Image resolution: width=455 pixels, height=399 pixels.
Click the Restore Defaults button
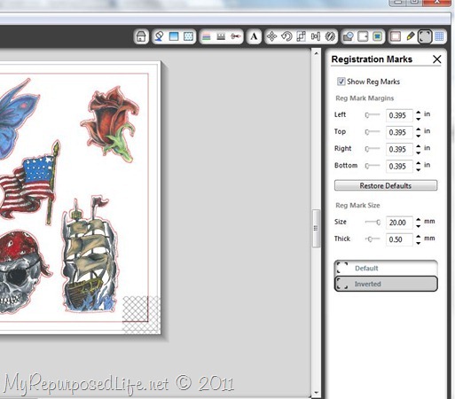[x=386, y=185]
